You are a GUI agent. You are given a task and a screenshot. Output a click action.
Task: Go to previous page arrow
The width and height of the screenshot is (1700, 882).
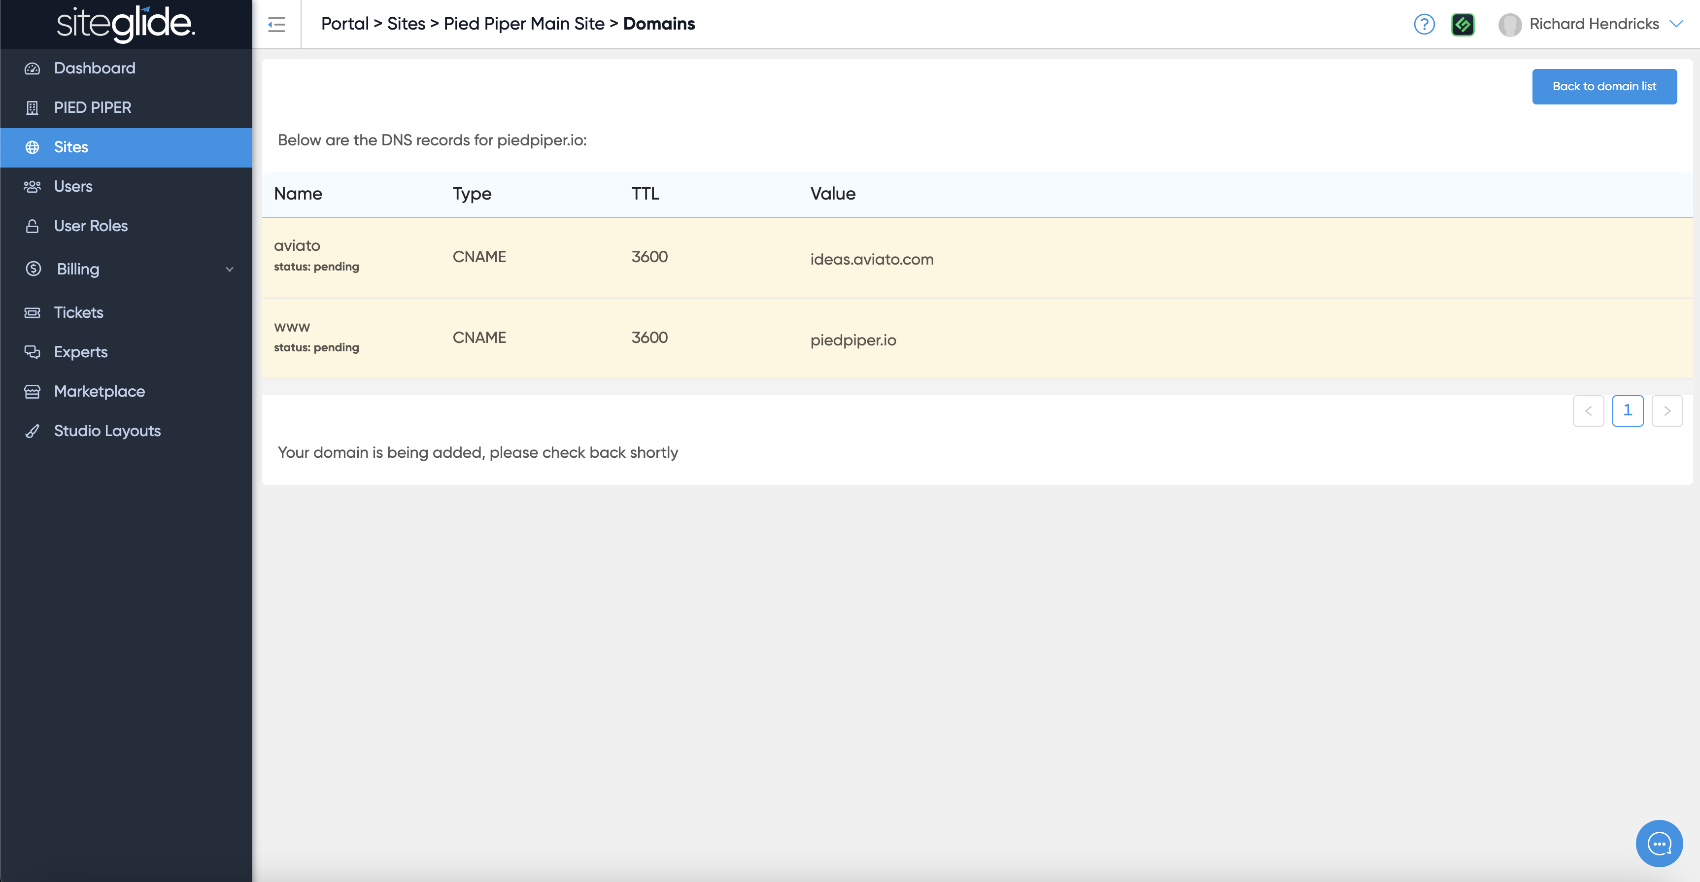coord(1588,411)
